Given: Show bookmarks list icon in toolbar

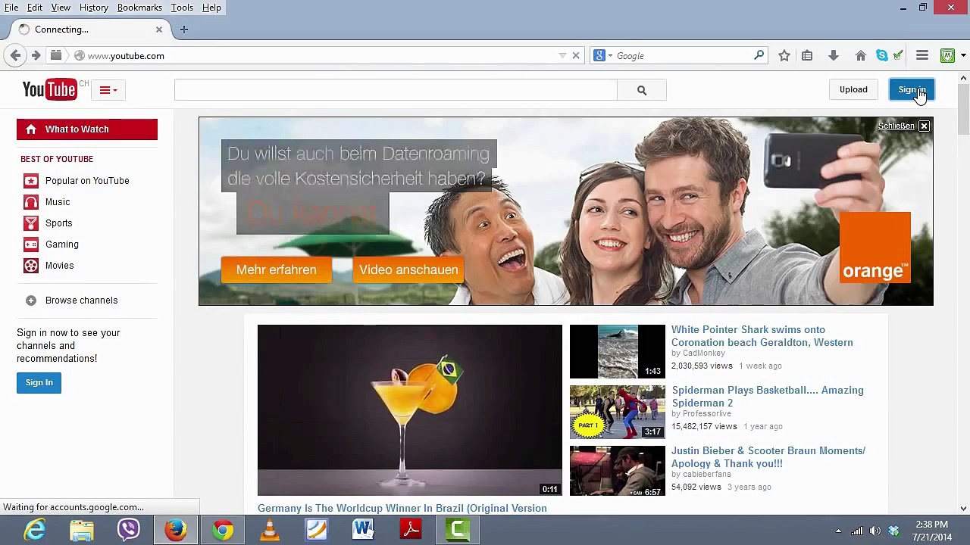Looking at the screenshot, I should pyautogui.click(x=807, y=55).
